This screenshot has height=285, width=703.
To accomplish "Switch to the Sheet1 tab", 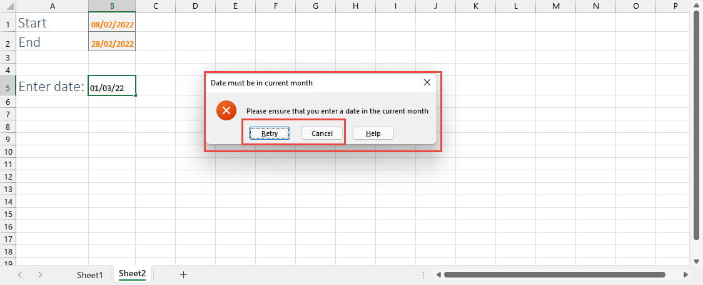I will click(x=89, y=274).
